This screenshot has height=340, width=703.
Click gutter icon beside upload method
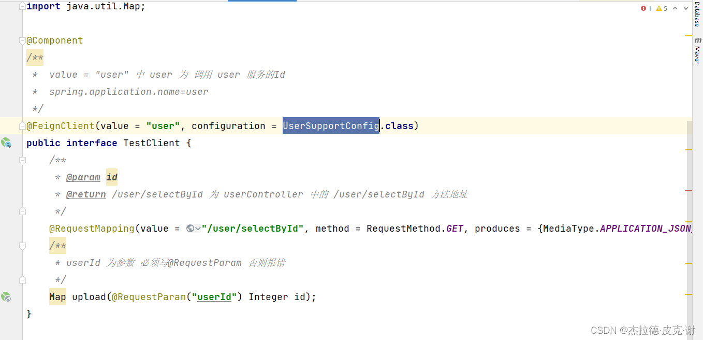(x=6, y=297)
